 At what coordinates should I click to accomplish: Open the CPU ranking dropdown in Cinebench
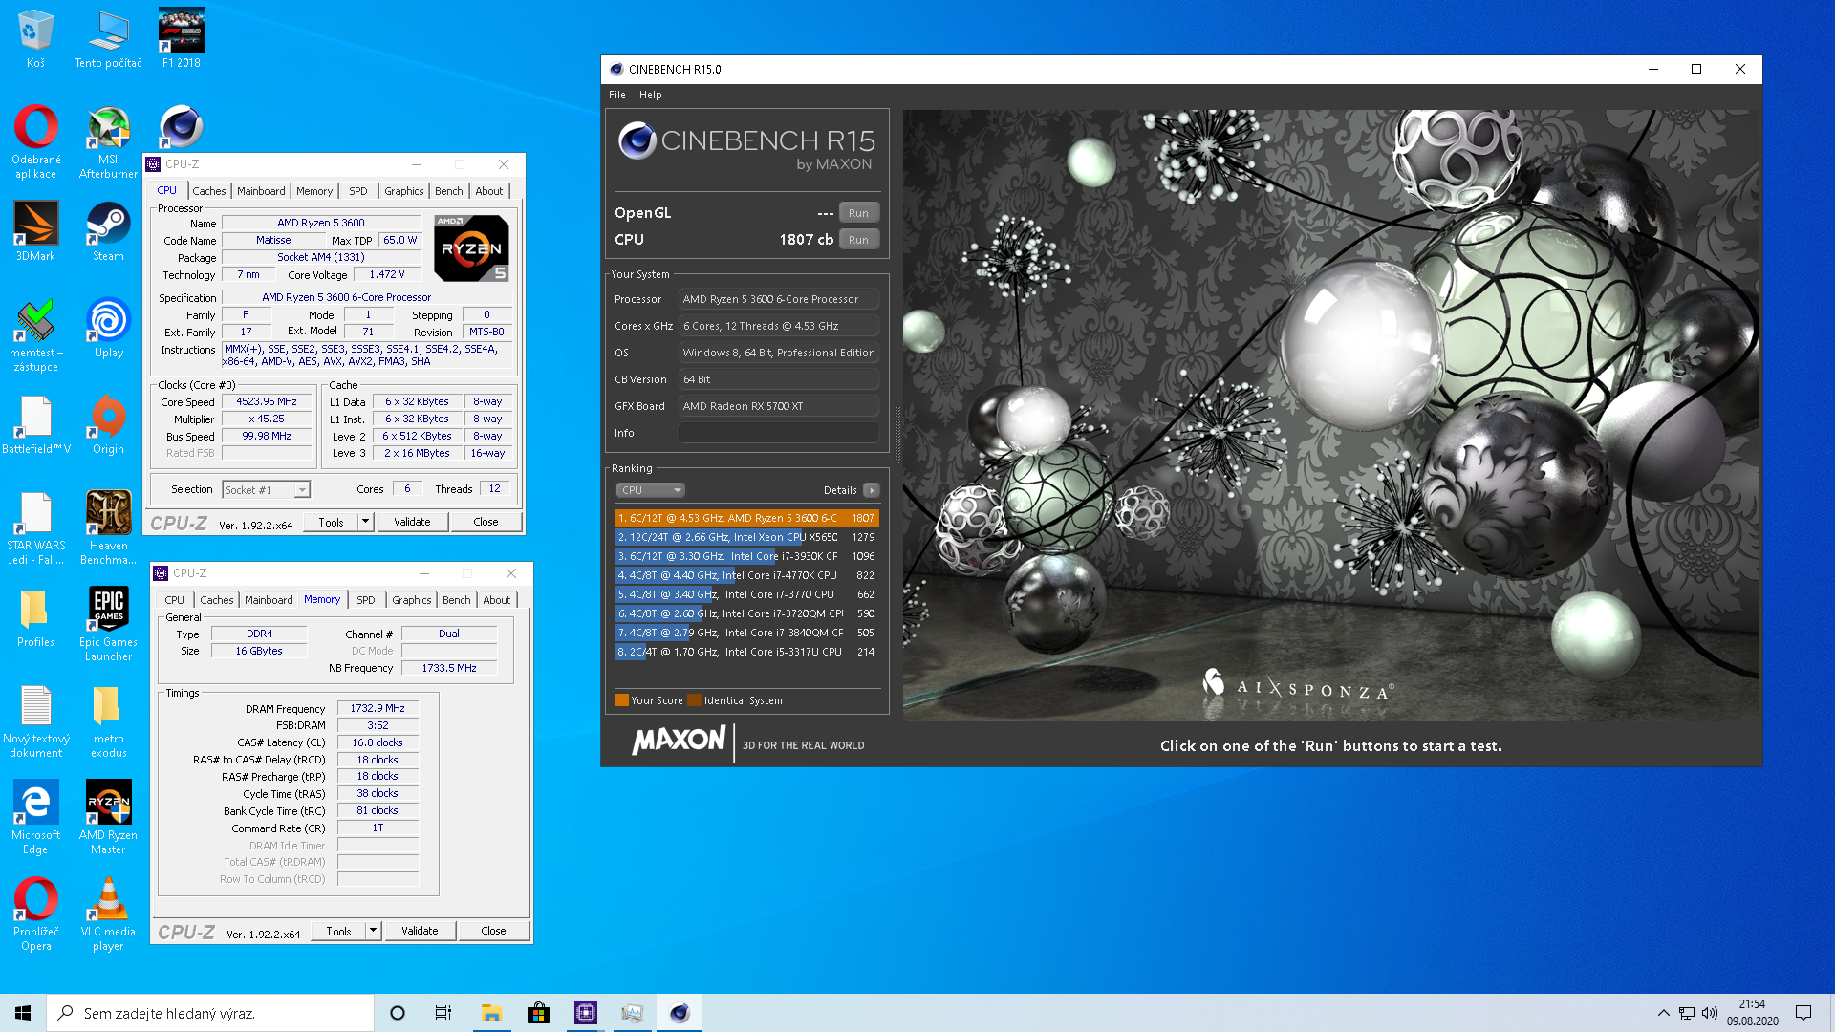tap(650, 490)
